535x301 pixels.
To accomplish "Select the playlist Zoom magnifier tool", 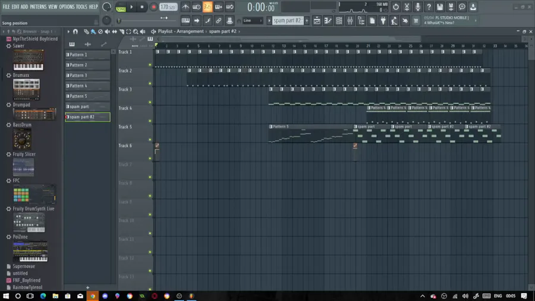I will pyautogui.click(x=136, y=32).
